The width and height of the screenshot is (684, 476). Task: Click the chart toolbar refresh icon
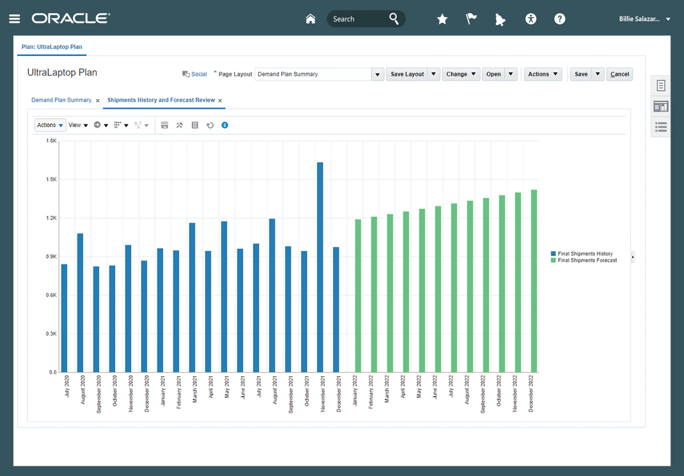210,125
